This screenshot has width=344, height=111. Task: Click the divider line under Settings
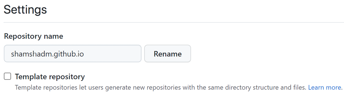(174, 22)
